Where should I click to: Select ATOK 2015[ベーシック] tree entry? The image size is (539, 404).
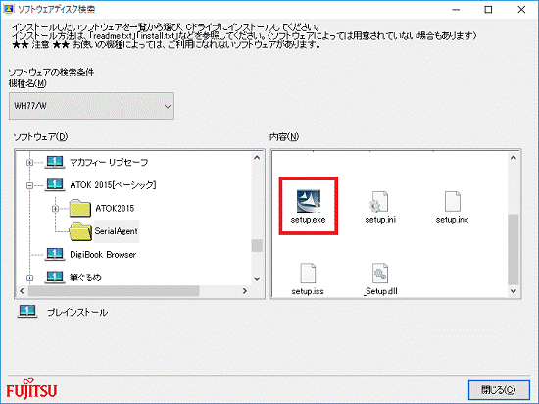113,185
